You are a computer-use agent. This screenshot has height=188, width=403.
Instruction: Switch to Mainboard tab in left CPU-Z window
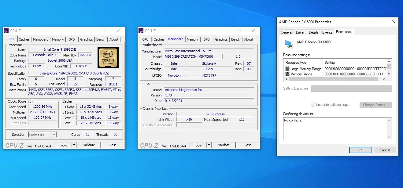click(x=41, y=39)
